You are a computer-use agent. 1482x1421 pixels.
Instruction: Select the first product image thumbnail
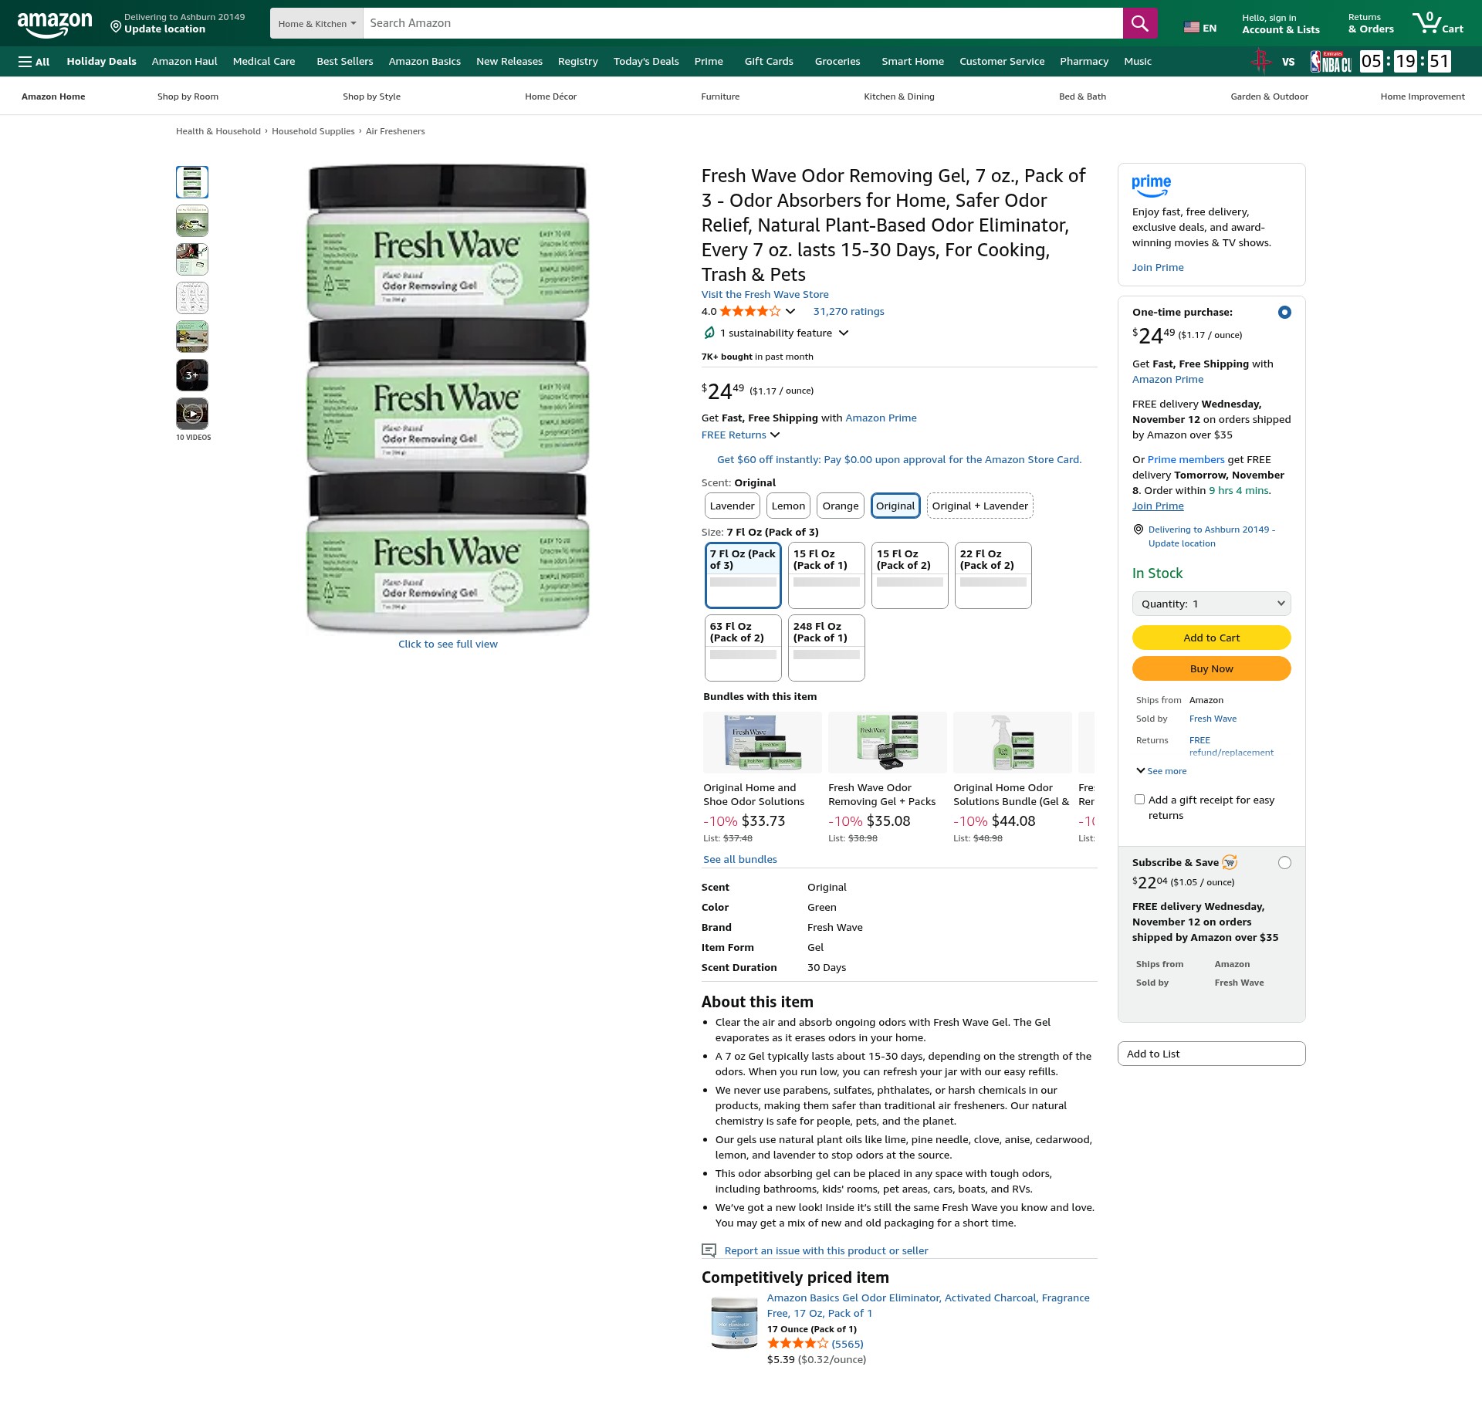pos(192,182)
